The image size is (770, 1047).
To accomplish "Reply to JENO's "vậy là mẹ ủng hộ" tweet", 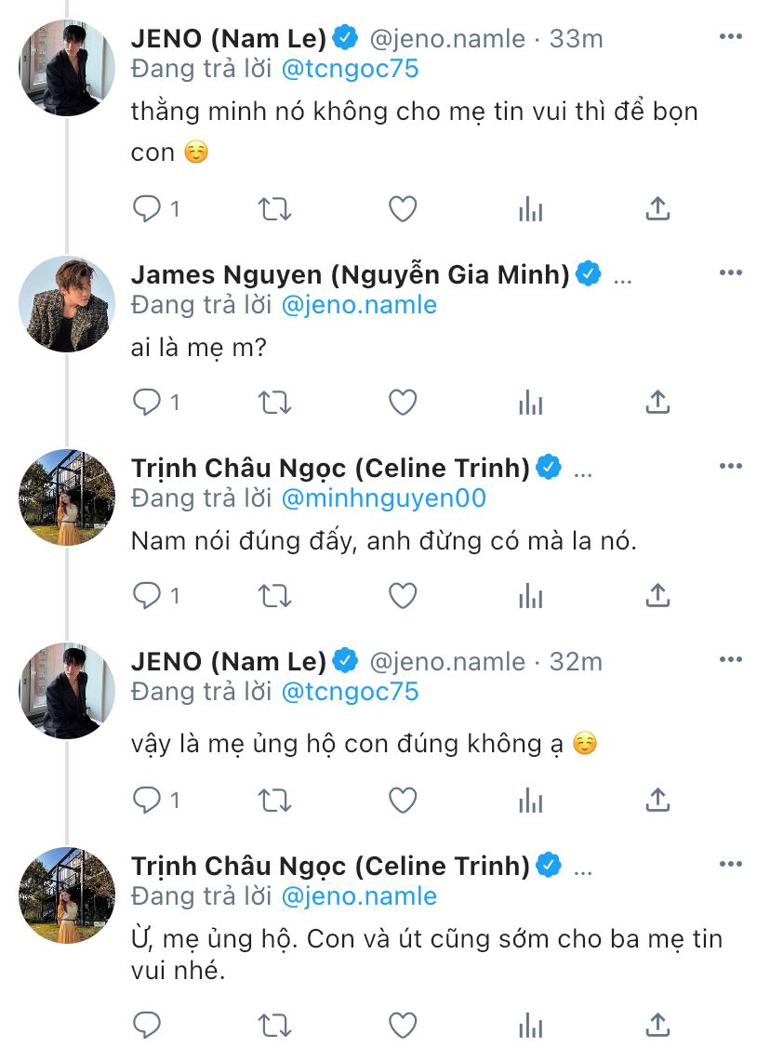I will pos(147,801).
